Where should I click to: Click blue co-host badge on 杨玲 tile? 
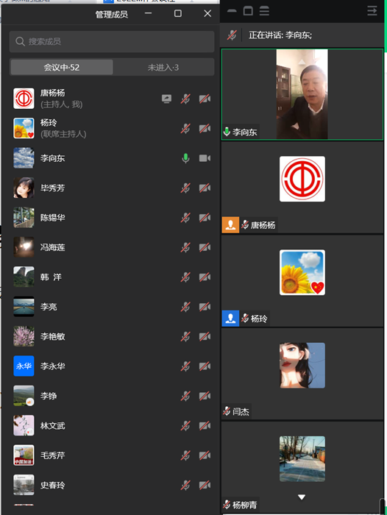click(230, 319)
